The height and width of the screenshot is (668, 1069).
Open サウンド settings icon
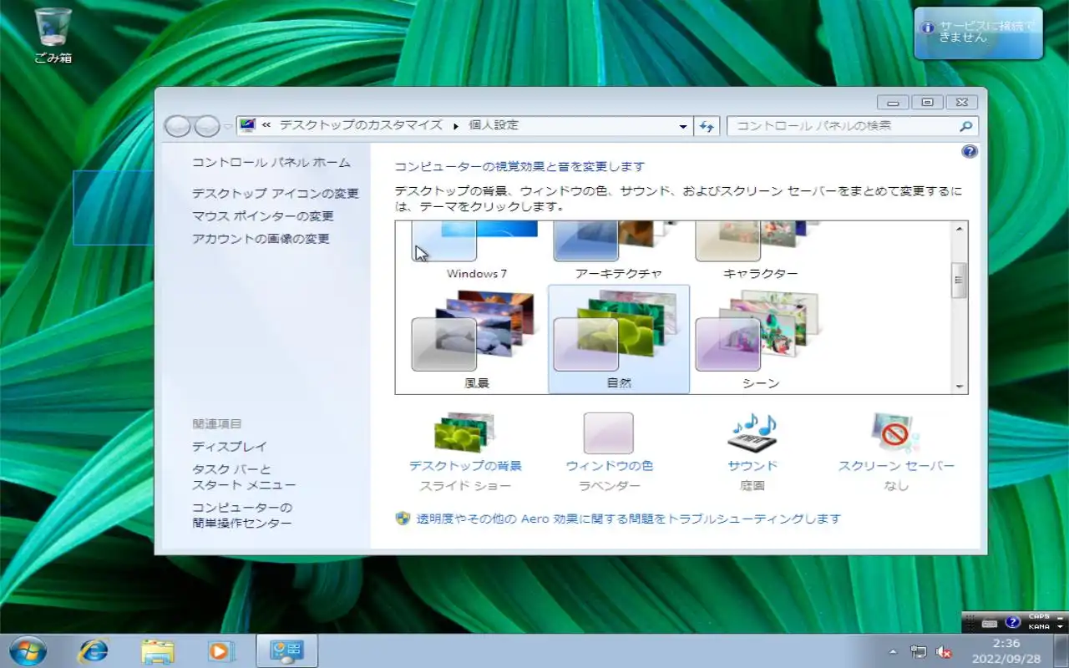[752, 433]
